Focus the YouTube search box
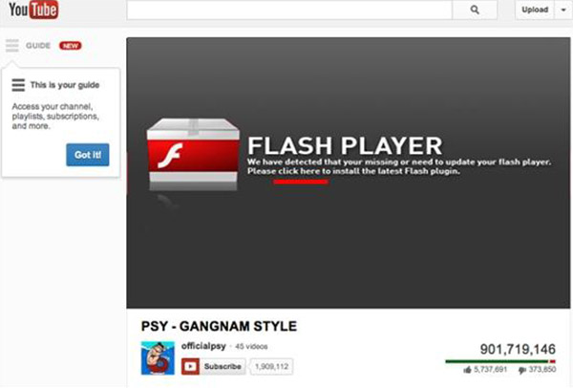 coord(289,10)
